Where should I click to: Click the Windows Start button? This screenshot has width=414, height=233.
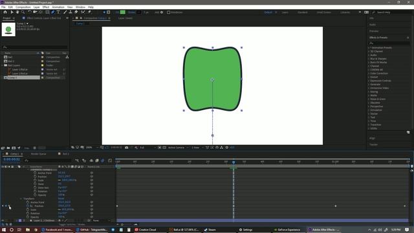pos(4,230)
